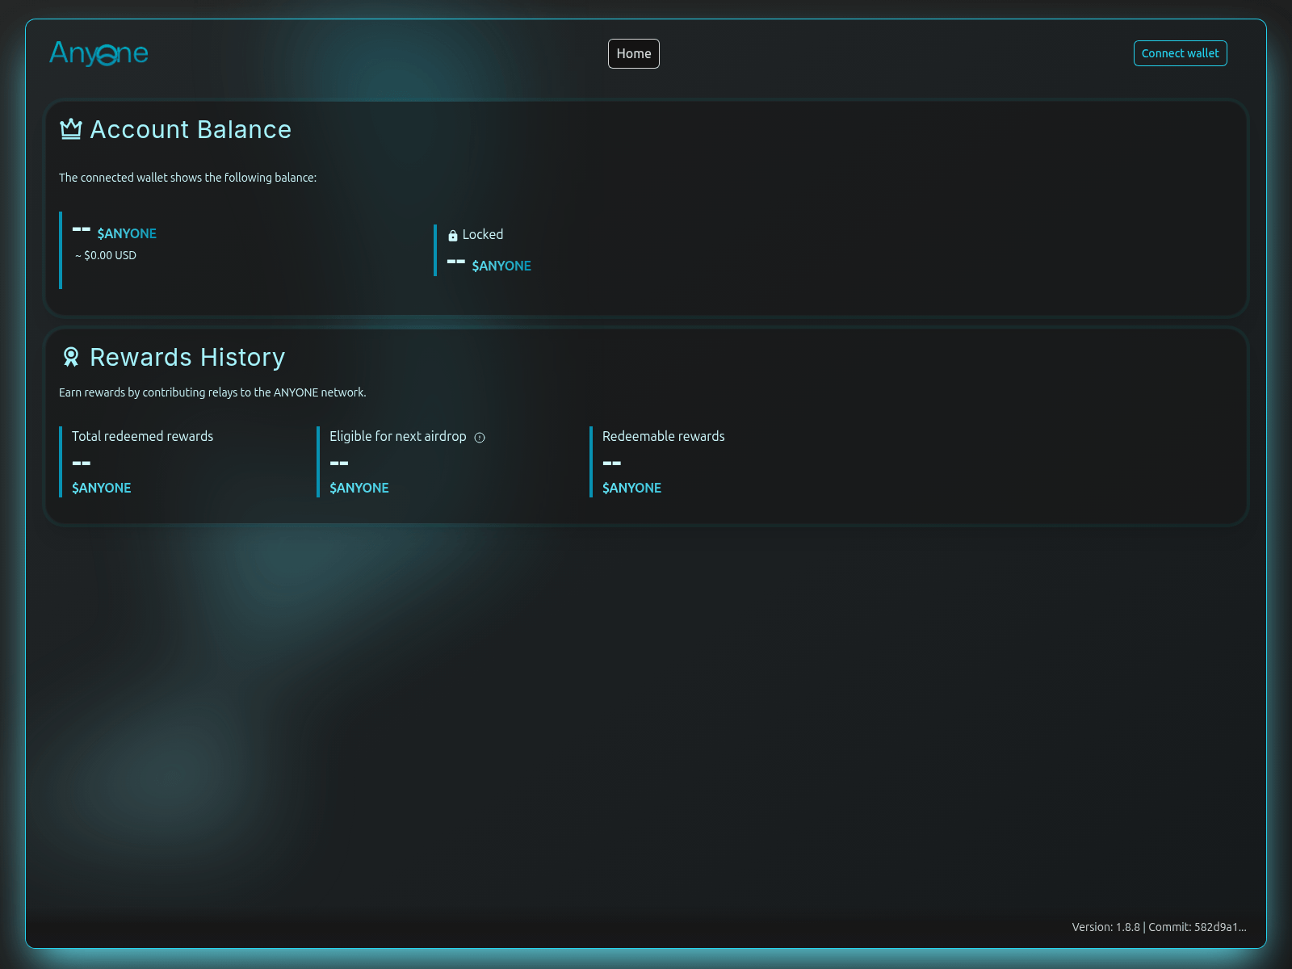
Task: Click the text 'The connected wallet shows the following balance:'
Action: (x=187, y=178)
